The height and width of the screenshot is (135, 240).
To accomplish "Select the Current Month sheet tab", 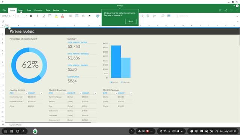I will (x=15, y=125).
